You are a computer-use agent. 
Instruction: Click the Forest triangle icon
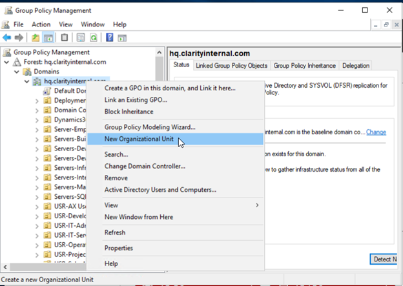(x=17, y=62)
